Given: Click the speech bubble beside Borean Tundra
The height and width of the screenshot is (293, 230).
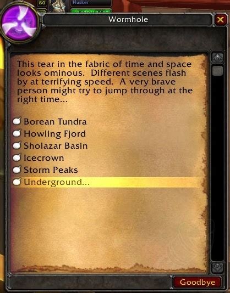Looking at the screenshot, I should (17, 121).
